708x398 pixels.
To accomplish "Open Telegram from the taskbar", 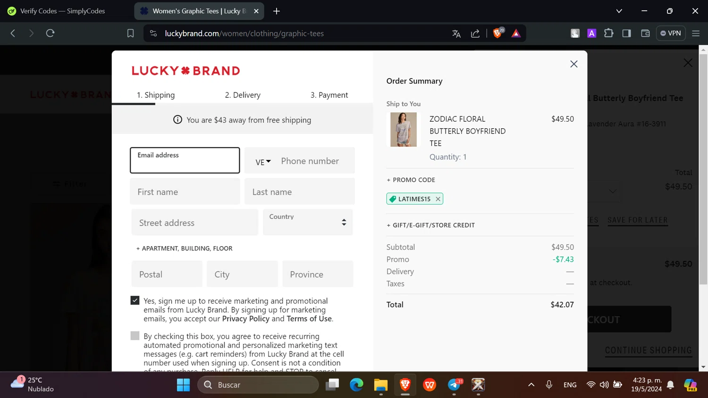I will tap(454, 385).
